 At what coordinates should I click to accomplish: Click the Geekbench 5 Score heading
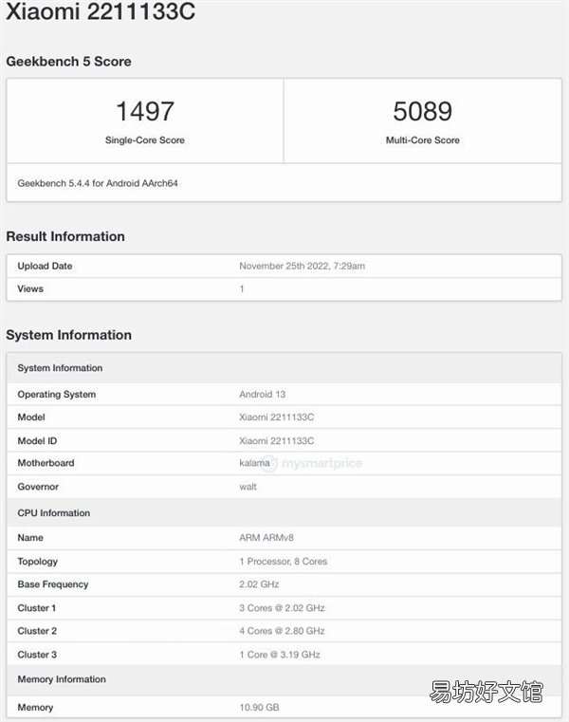coord(68,62)
